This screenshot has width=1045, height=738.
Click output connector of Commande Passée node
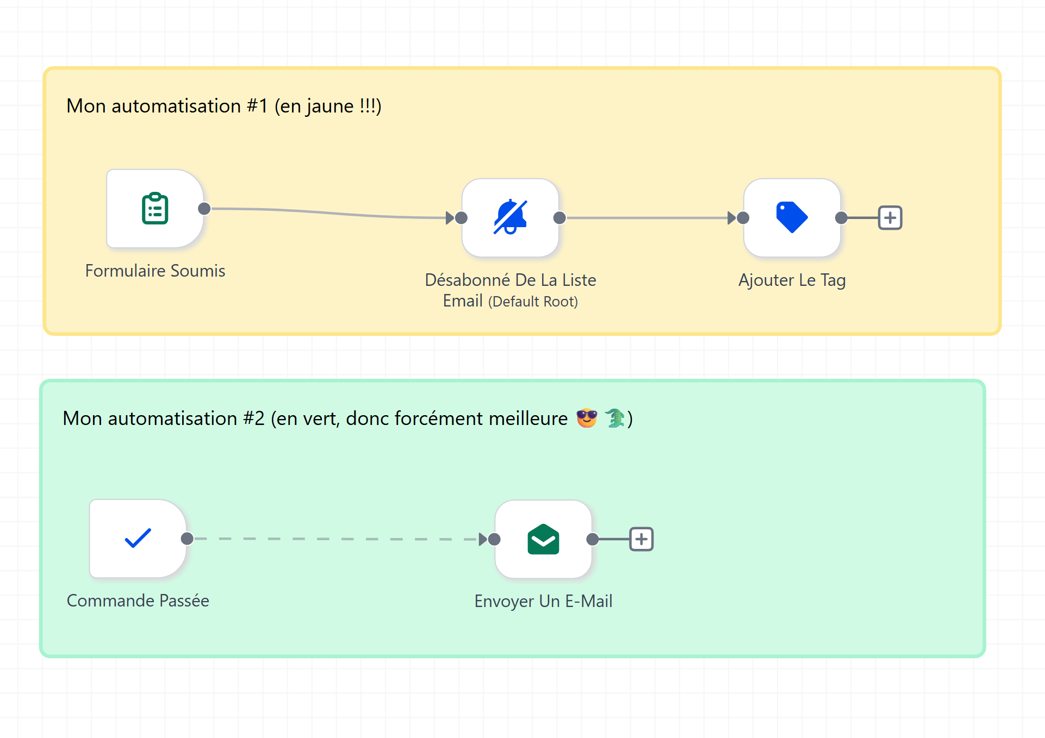point(187,539)
